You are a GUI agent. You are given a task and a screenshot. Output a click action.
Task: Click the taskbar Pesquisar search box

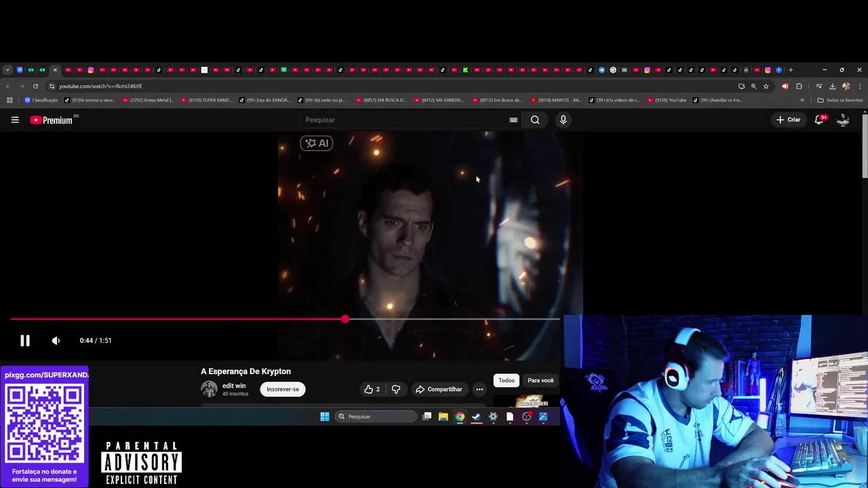pos(377,417)
